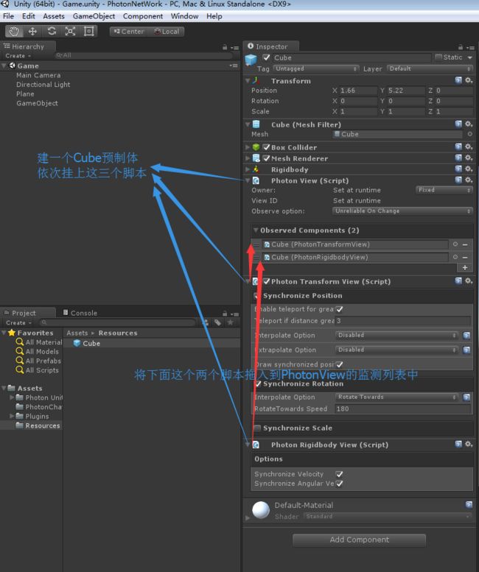
Task: Open the Layer dropdown Default
Action: (430, 68)
